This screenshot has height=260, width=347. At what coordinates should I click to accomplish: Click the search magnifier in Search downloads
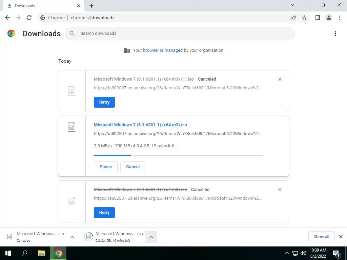pos(72,34)
